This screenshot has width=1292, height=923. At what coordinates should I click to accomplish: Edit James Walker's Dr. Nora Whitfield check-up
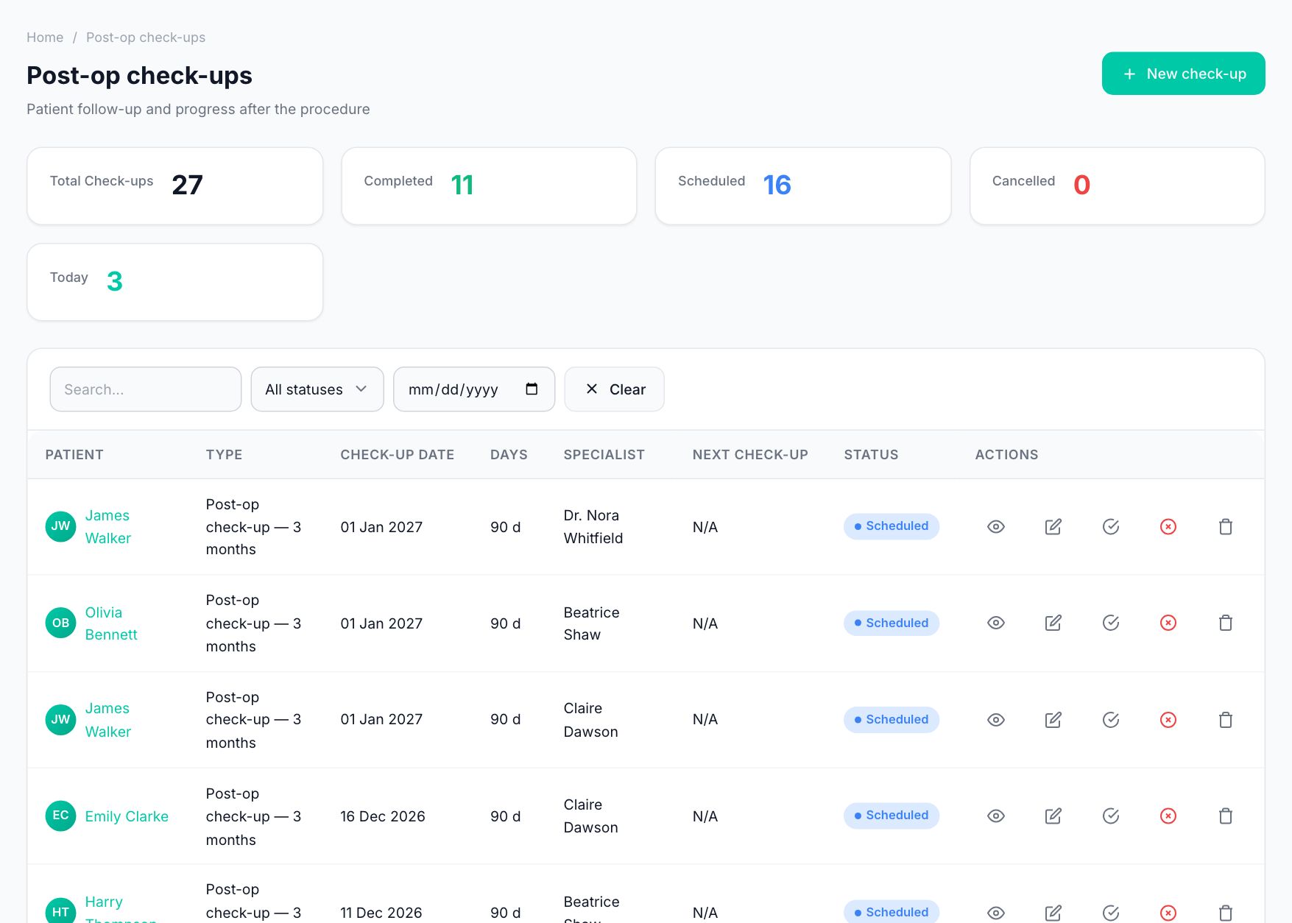(x=1053, y=527)
